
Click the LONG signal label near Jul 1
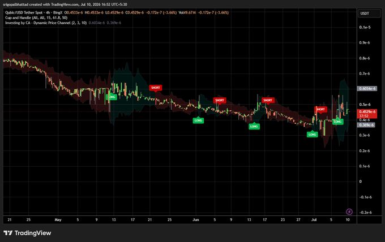tap(313, 135)
